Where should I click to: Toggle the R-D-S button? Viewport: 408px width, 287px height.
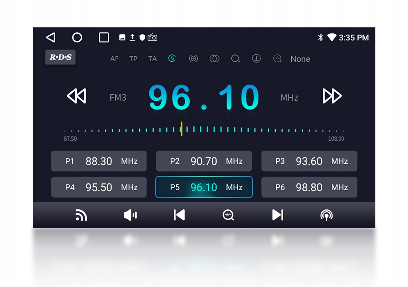click(60, 57)
